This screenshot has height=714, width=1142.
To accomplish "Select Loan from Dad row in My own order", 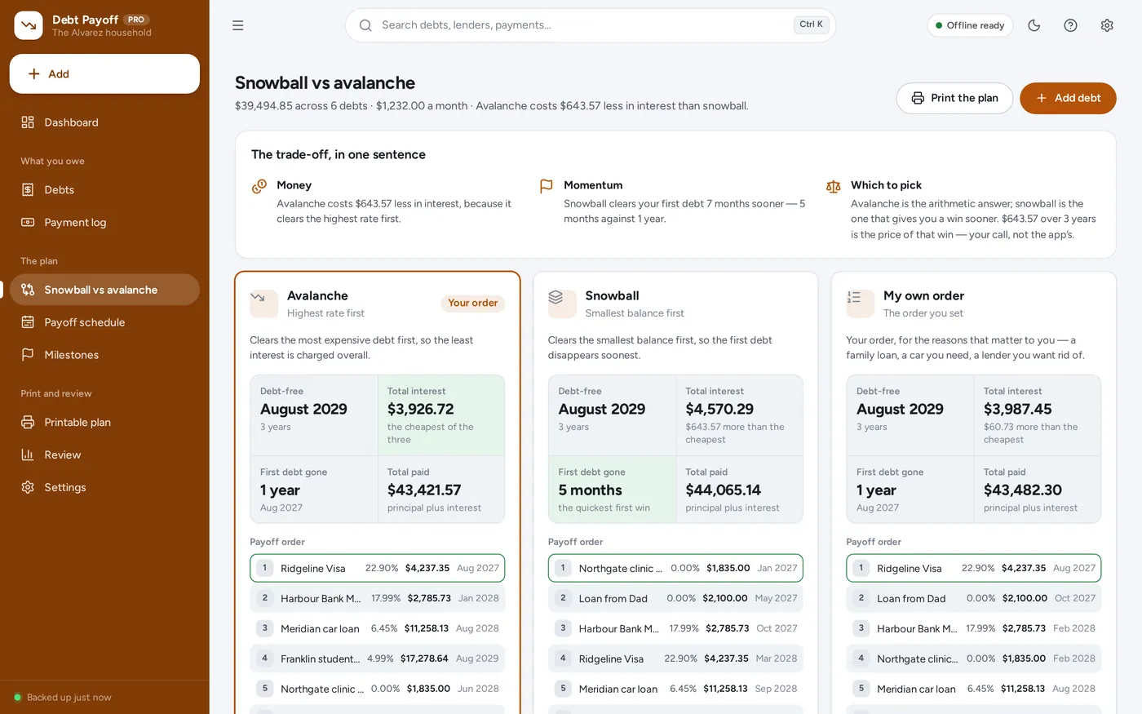I will 974,598.
